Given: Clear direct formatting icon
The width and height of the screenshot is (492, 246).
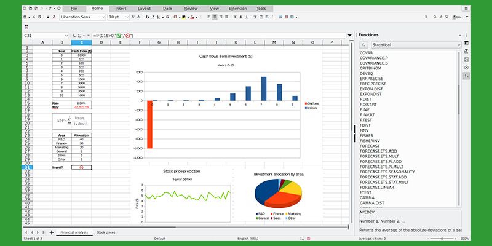Looking at the screenshot, I should (54, 17).
